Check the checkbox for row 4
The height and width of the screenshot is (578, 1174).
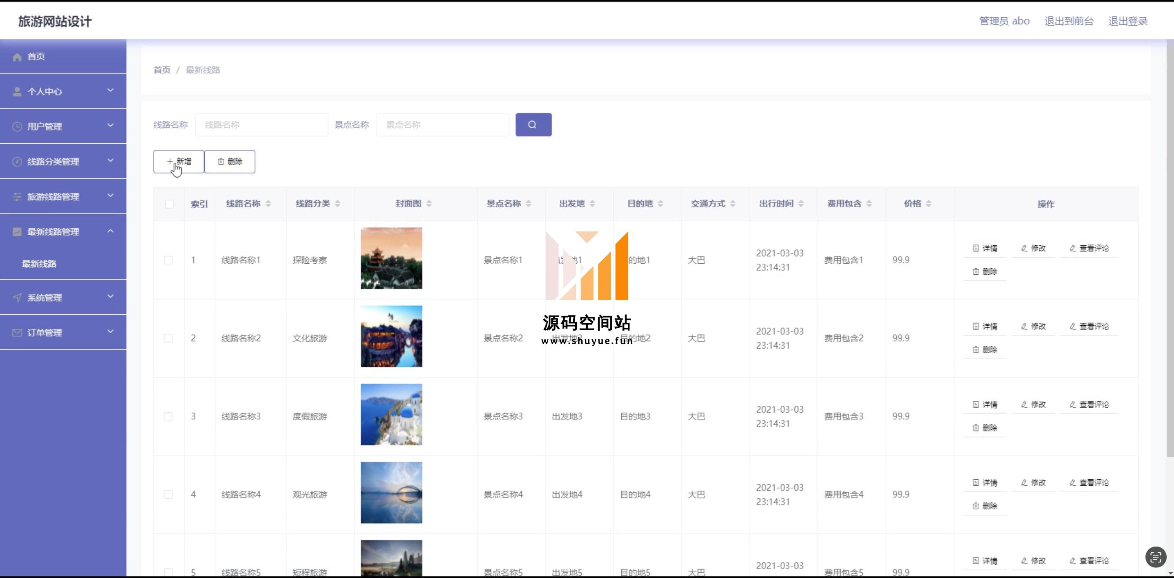click(x=168, y=494)
